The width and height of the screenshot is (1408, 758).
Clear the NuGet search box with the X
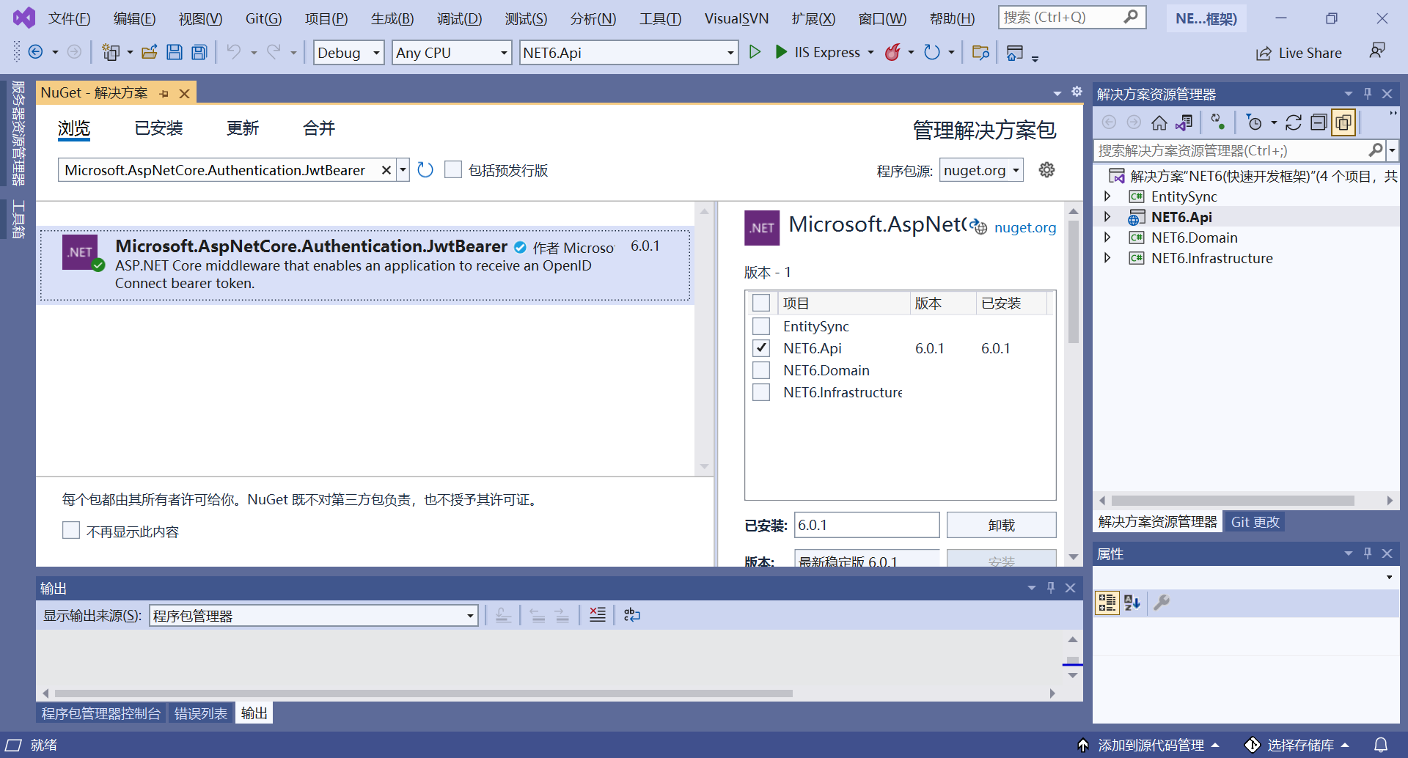click(x=386, y=169)
